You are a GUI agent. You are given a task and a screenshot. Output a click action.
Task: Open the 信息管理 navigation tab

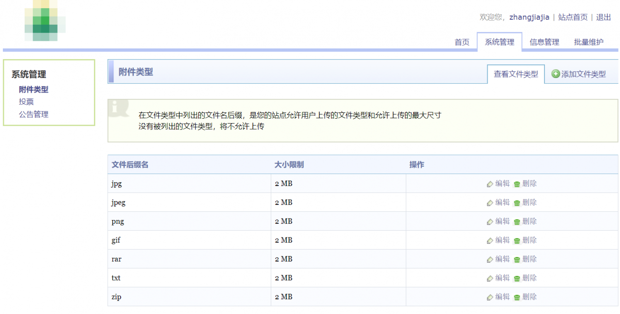[544, 42]
